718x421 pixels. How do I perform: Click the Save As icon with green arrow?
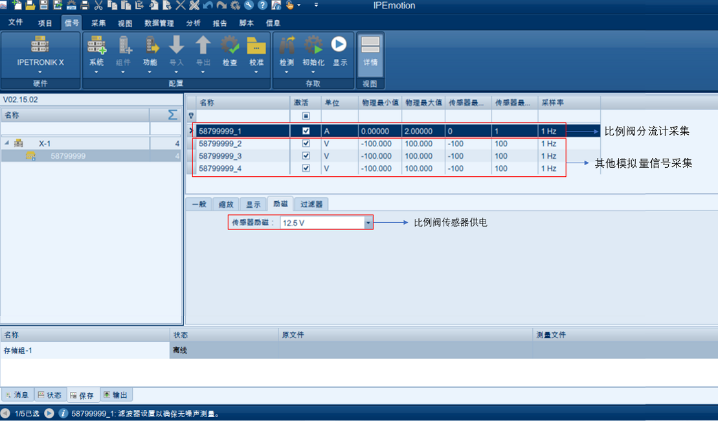point(58,5)
